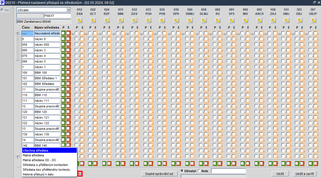Click the Doplnit oprávnění od: button

[159, 174]
